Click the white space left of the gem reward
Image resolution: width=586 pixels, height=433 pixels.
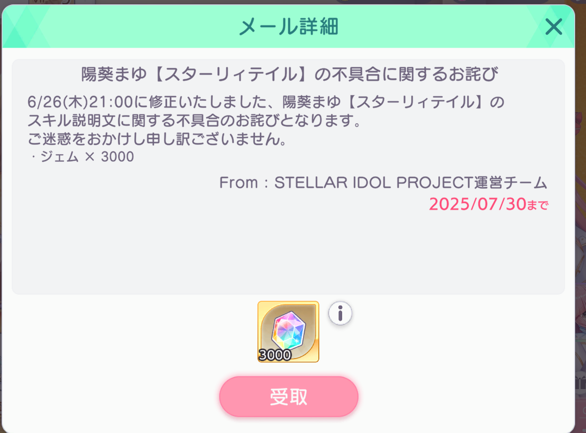coord(131,332)
